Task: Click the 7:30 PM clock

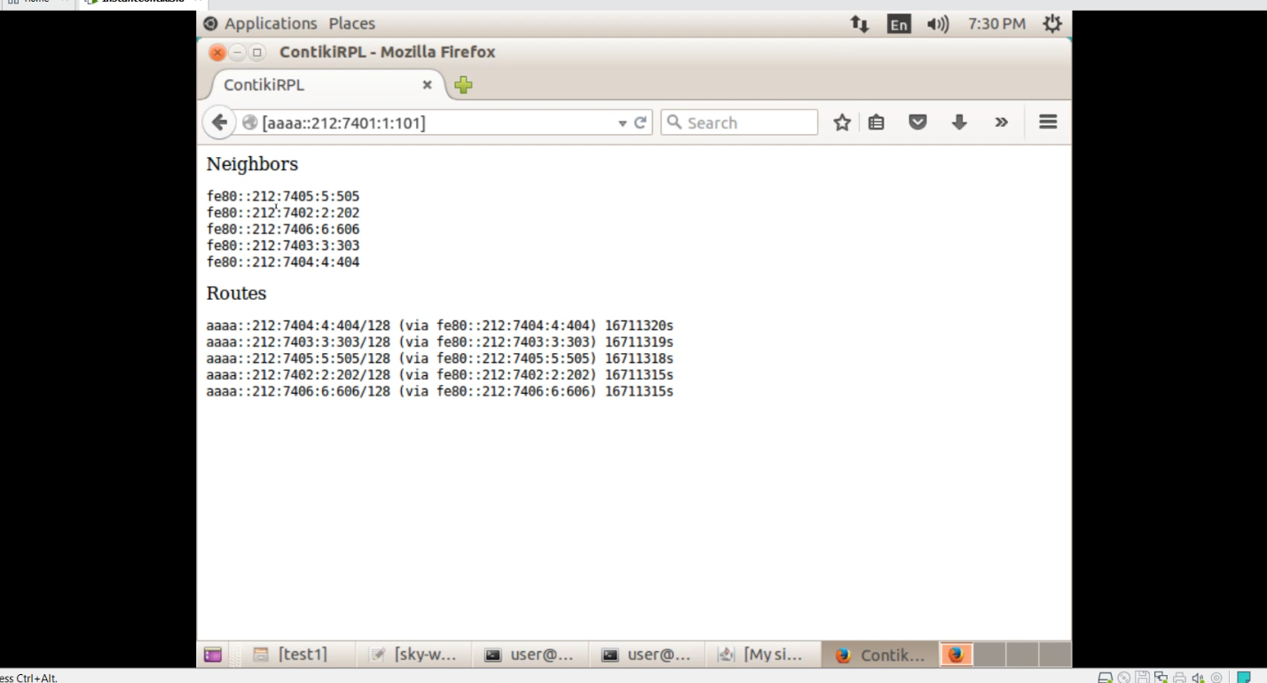Action: pos(996,24)
